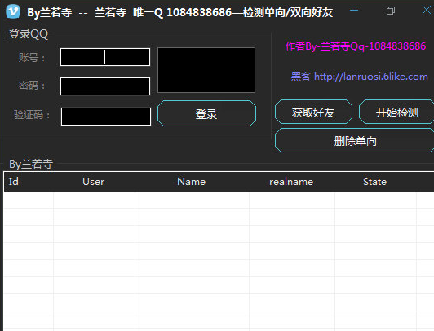Focus the 密码 password input field

[x=105, y=86]
